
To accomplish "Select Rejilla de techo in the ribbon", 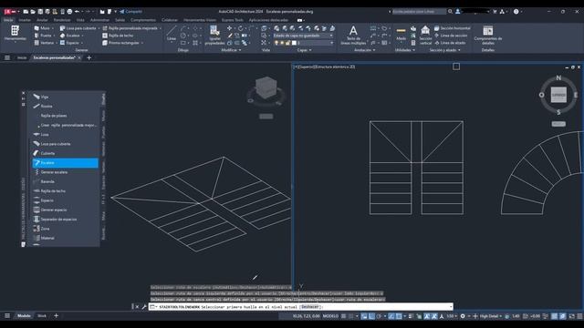I will 118,36.
